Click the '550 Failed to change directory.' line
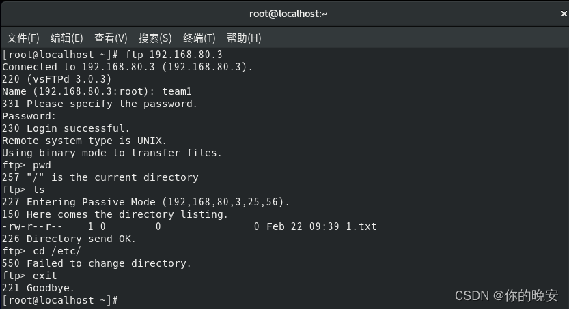The image size is (569, 309). (x=96, y=263)
